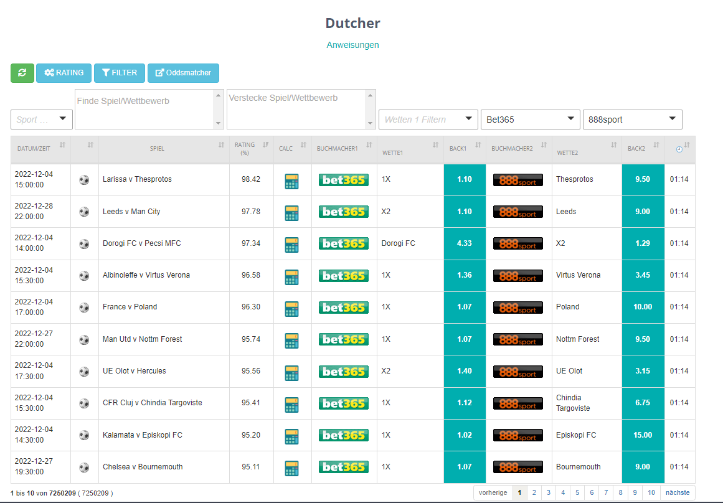Open the 888sport bookmaker dropdown

click(x=632, y=120)
